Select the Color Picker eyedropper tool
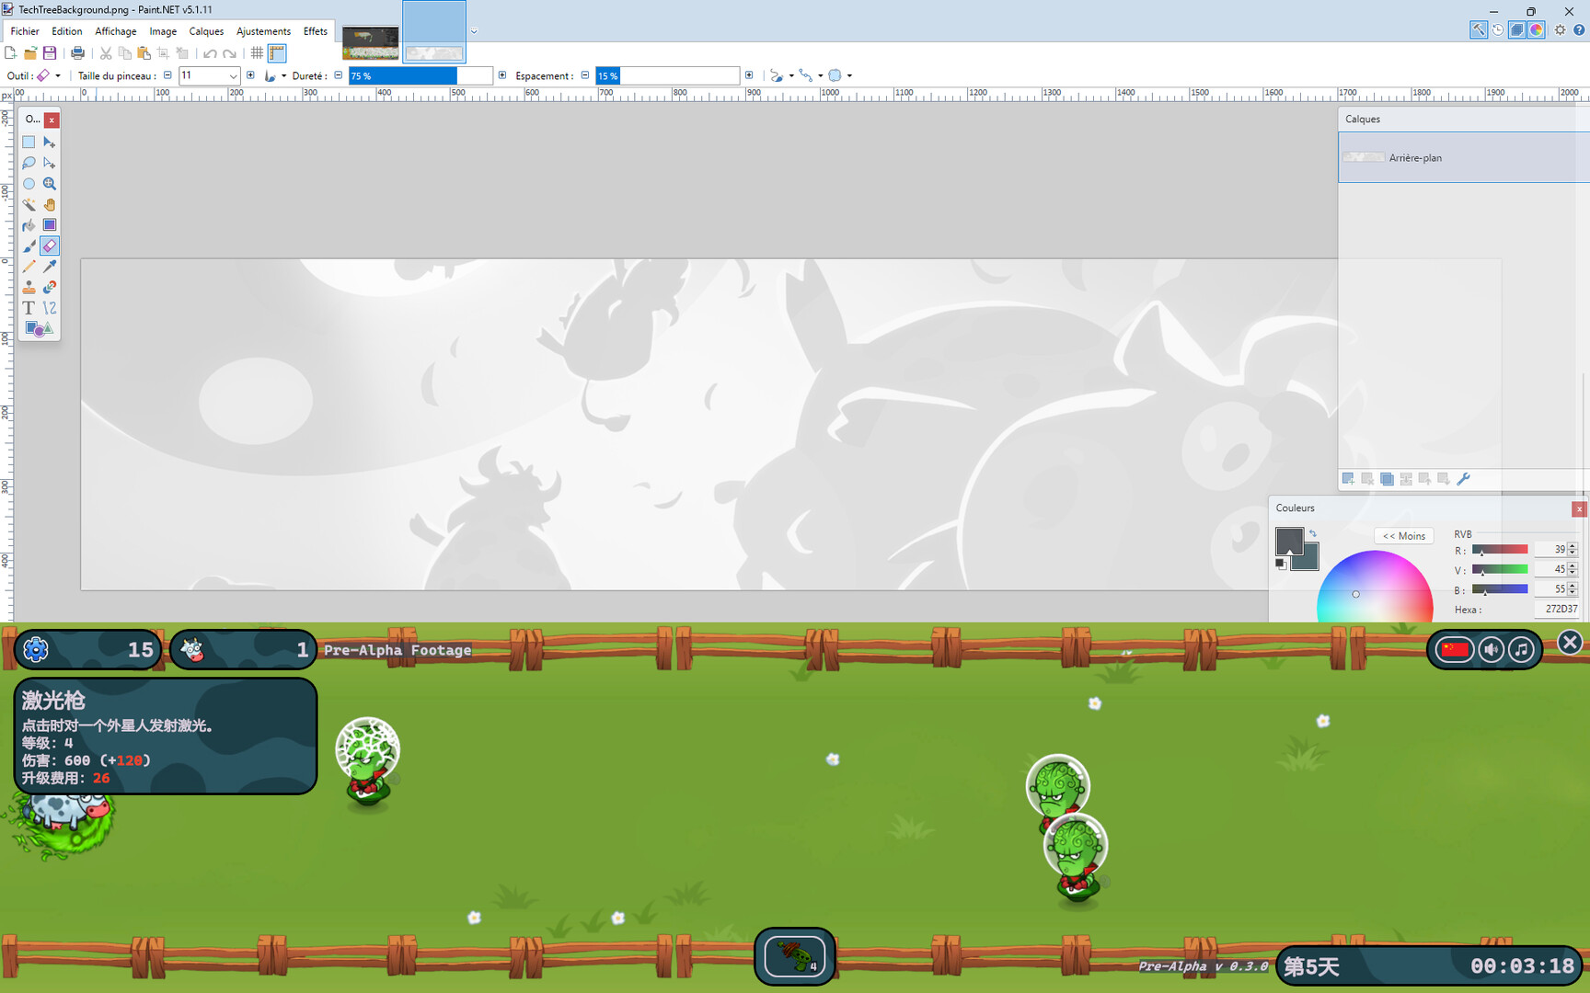1590x993 pixels. [x=50, y=267]
